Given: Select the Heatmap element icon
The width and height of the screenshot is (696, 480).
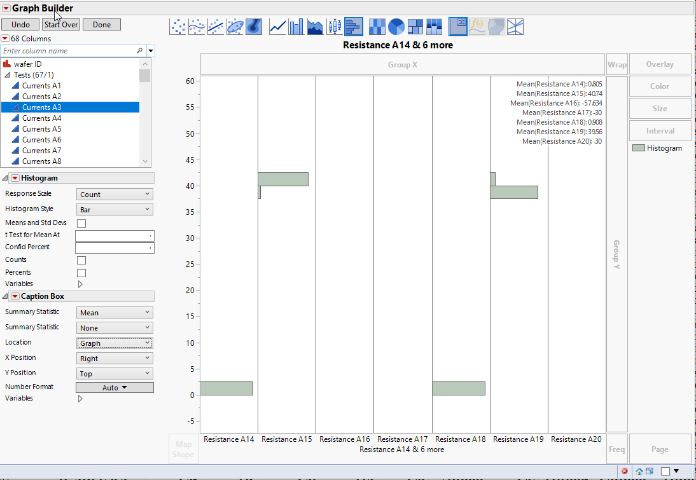Looking at the screenshot, I should pyautogui.click(x=377, y=26).
